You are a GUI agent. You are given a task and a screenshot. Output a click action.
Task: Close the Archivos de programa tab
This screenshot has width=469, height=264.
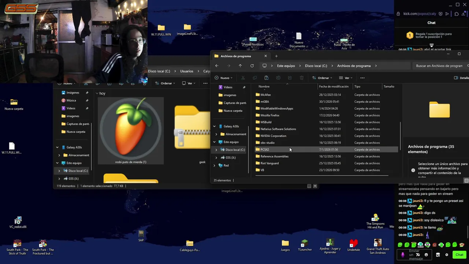click(x=266, y=56)
